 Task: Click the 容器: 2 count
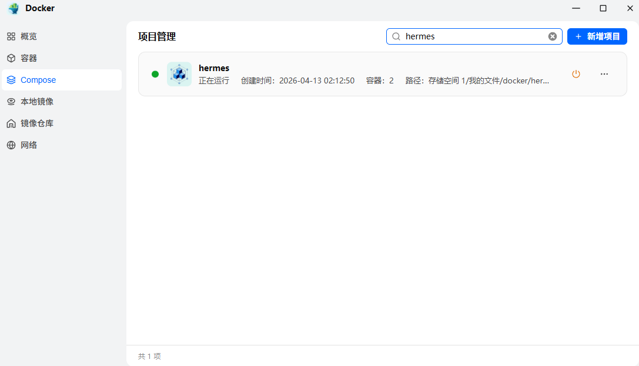coord(380,80)
